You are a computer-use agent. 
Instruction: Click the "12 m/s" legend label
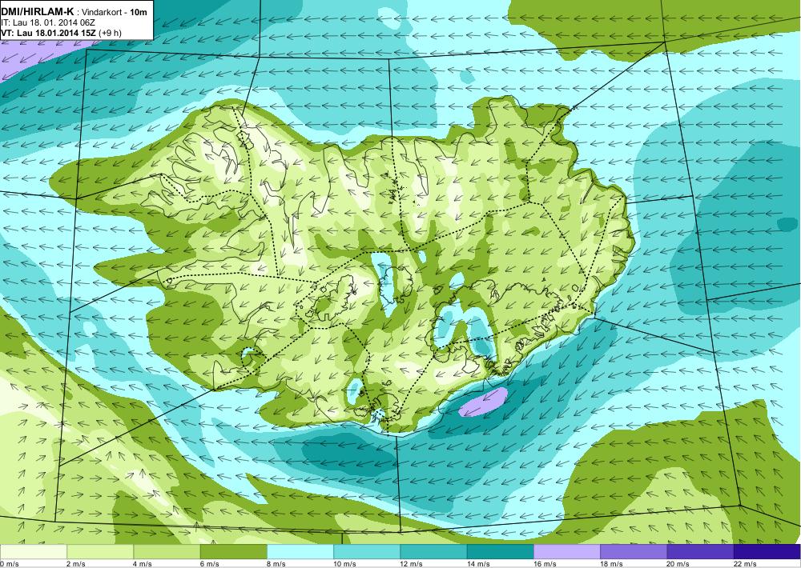tap(411, 564)
